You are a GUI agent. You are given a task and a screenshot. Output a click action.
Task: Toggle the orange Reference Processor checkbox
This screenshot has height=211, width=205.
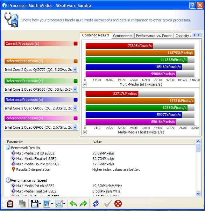pyautogui.click(x=75, y=61)
